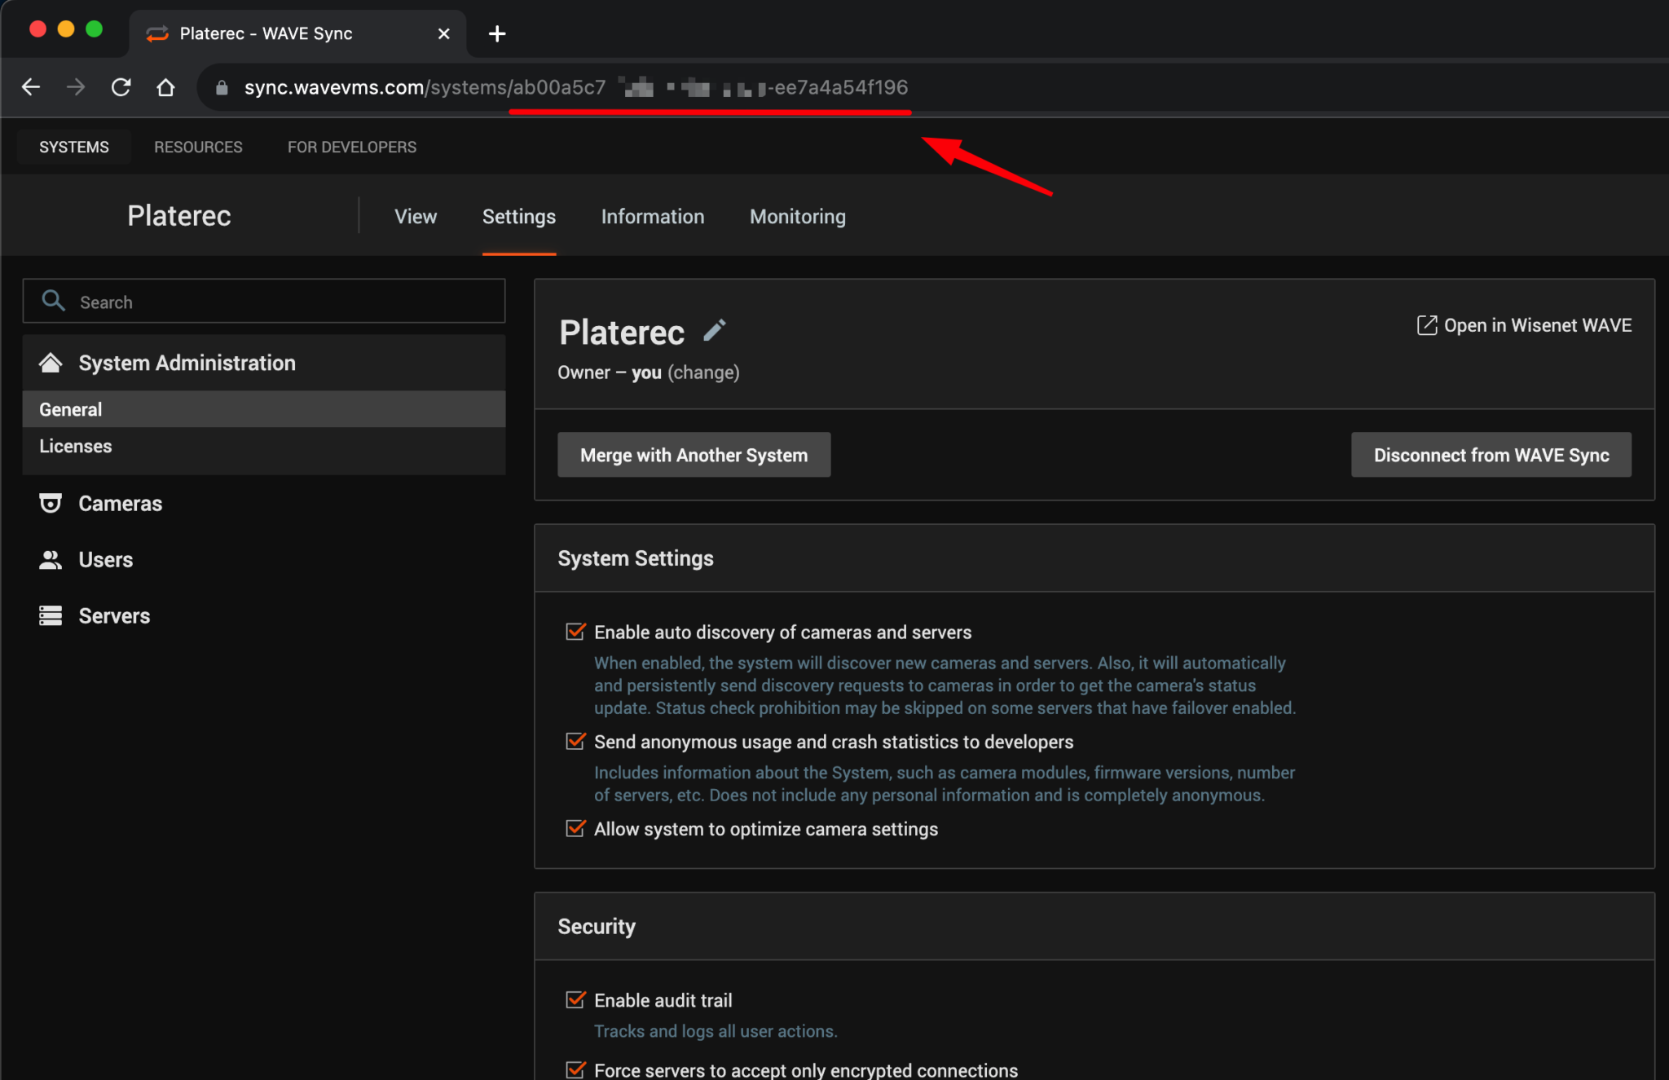Click the Servers sidebar icon

pos(51,615)
